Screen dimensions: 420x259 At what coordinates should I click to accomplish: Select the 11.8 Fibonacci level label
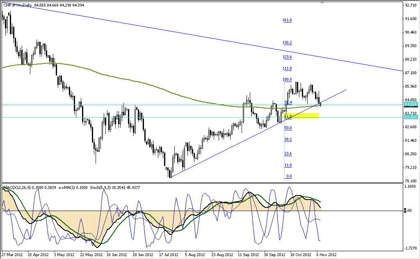pos(288,165)
